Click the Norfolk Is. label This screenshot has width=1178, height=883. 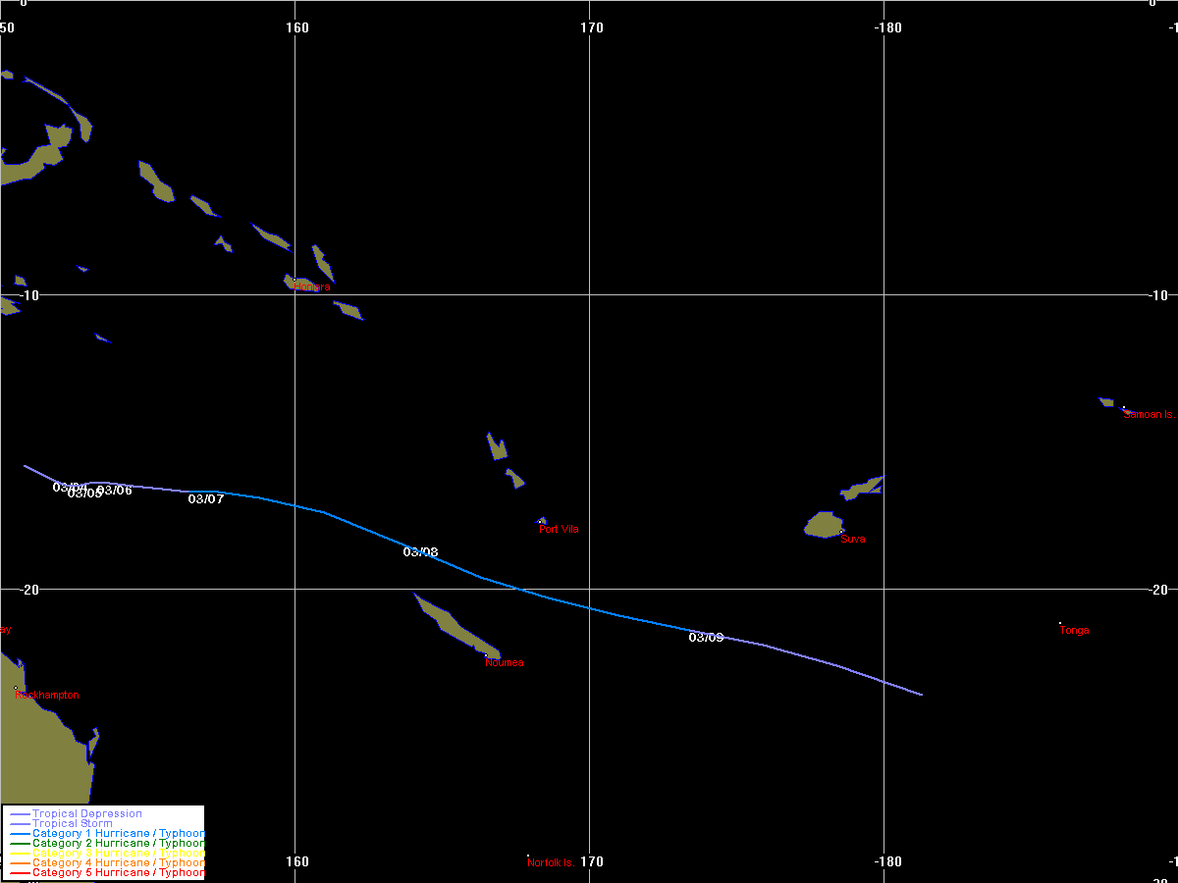[x=551, y=863]
